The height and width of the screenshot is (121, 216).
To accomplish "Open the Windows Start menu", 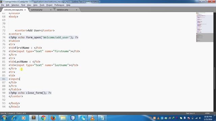I will (x=4, y=118).
